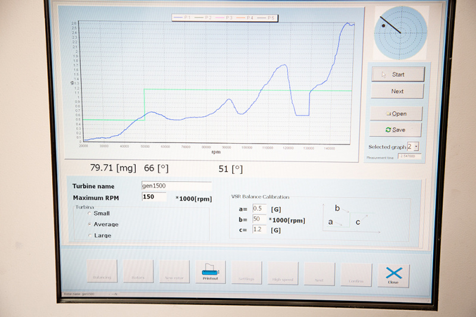The width and height of the screenshot is (476, 317).
Task: Click the Printout printer icon button
Action: click(211, 271)
